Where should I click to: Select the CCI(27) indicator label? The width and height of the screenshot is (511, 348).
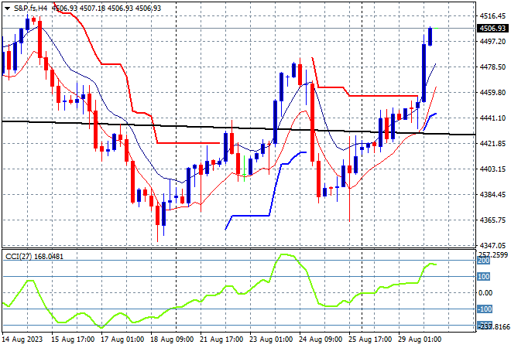click(19, 257)
